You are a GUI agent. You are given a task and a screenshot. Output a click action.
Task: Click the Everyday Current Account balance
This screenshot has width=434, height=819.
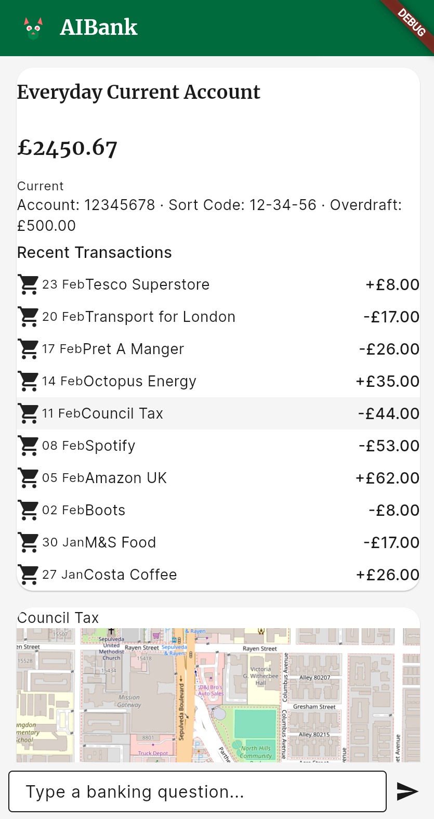67,148
